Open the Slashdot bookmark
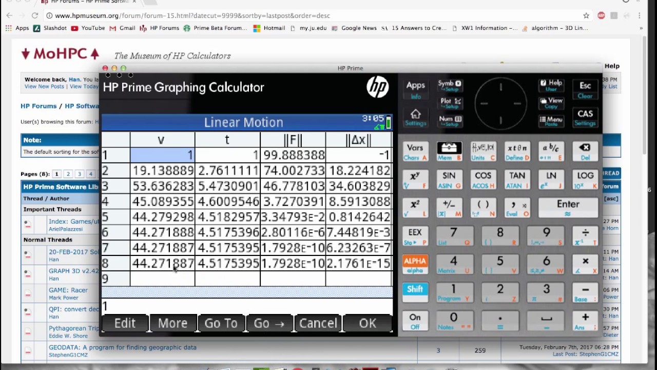The width and height of the screenshot is (657, 370). 50,28
